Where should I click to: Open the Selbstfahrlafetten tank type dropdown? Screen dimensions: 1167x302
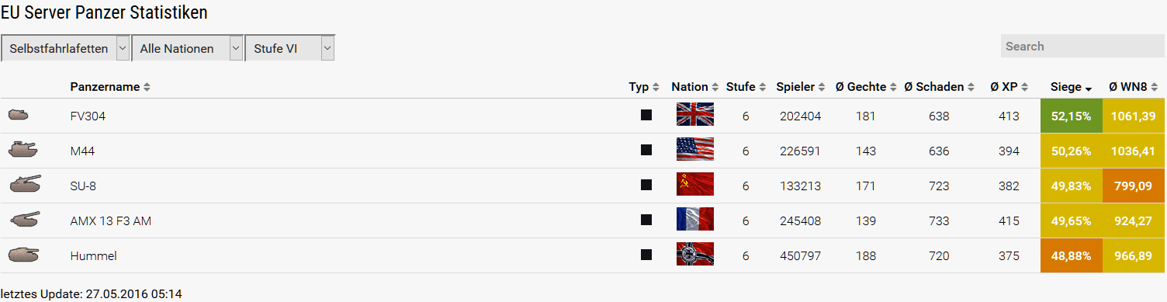coord(65,48)
